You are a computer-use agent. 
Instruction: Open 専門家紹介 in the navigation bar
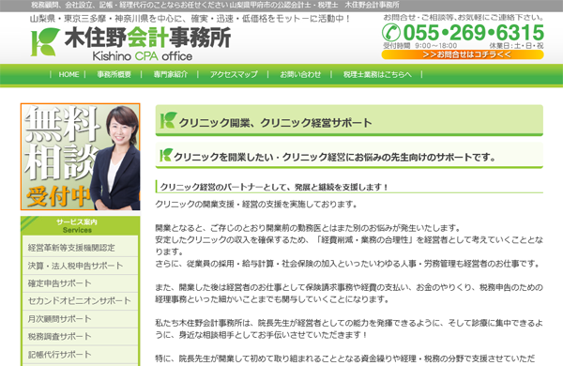[170, 74]
